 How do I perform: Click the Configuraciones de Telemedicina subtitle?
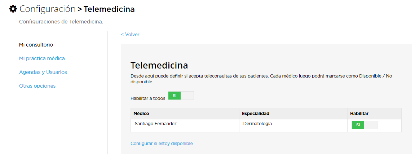[x=61, y=22]
